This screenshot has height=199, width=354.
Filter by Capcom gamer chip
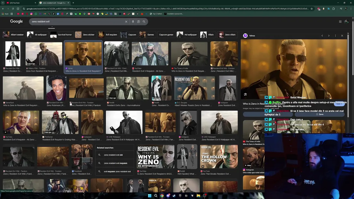click(166, 35)
